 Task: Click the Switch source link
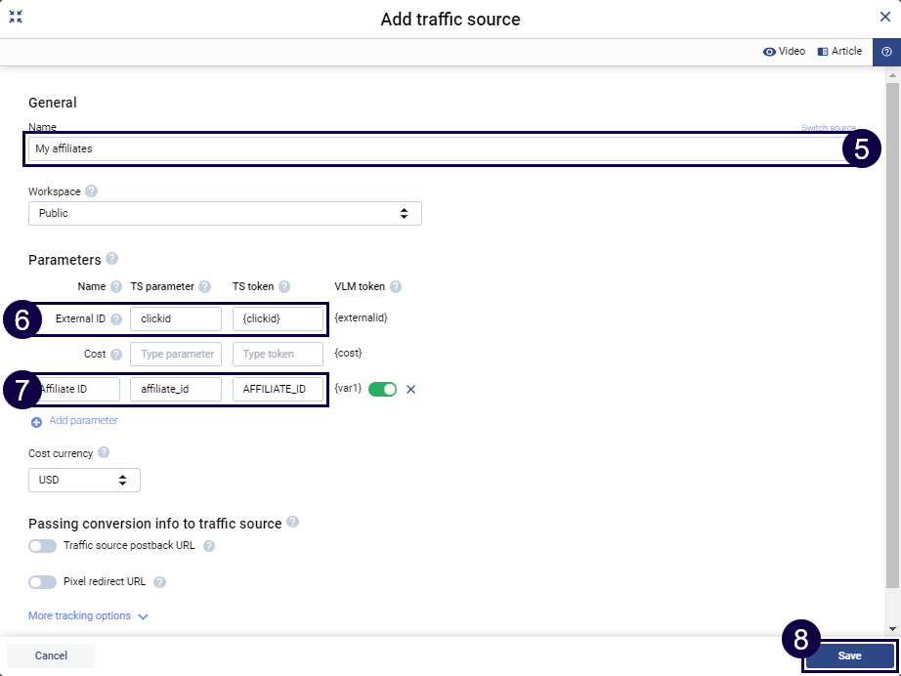click(x=827, y=128)
